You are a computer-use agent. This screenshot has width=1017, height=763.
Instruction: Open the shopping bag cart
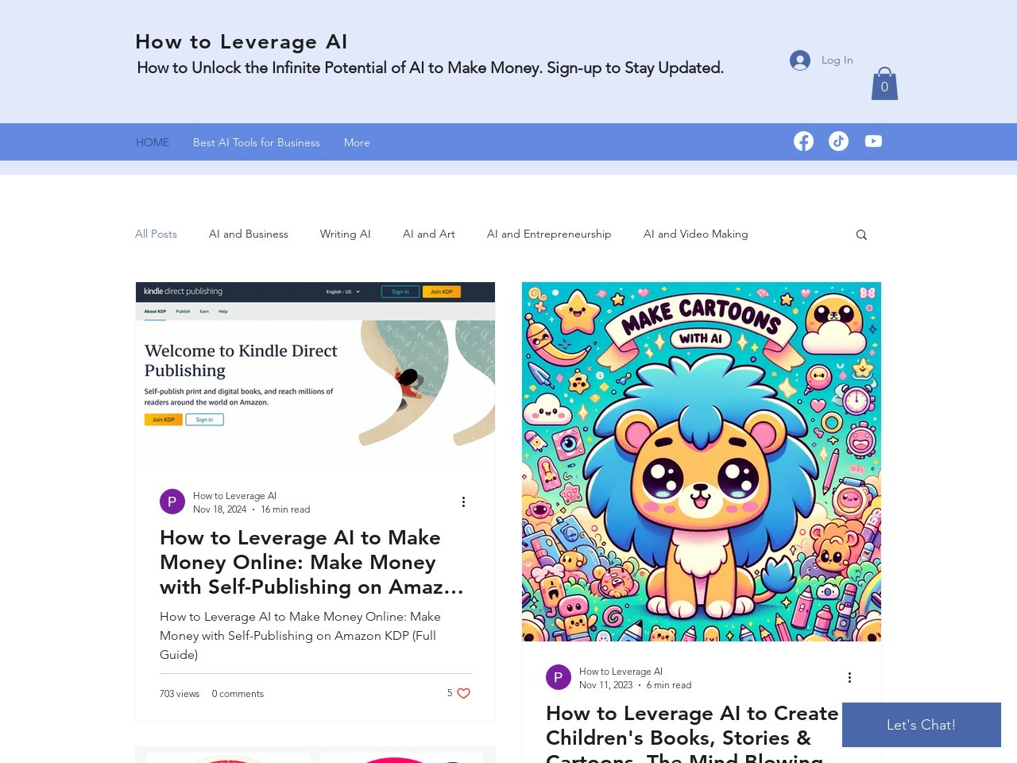click(x=884, y=84)
